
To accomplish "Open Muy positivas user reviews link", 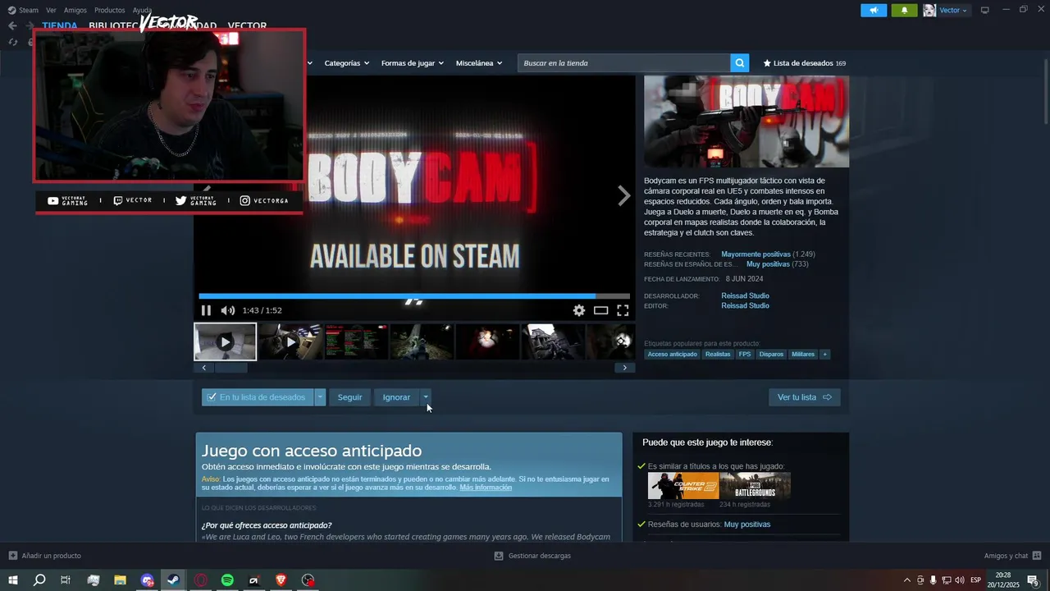I will 747,525.
